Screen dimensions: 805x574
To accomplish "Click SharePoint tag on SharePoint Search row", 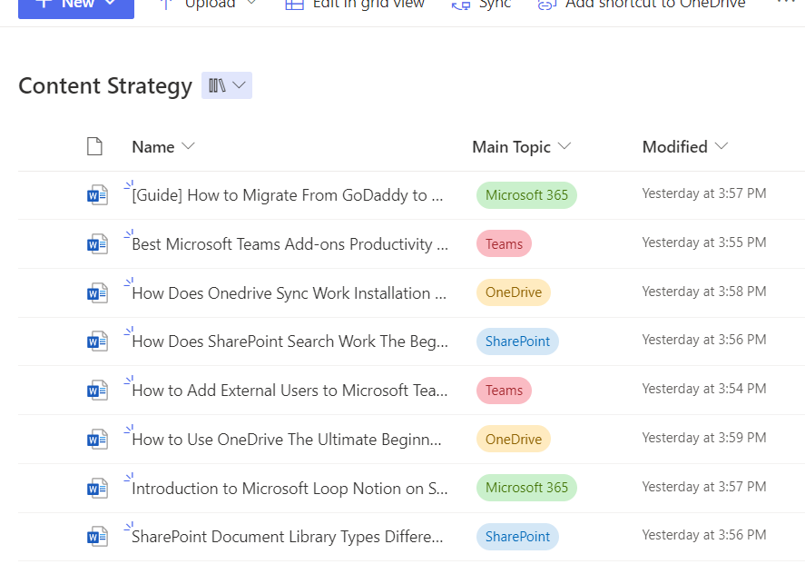I will pos(517,341).
